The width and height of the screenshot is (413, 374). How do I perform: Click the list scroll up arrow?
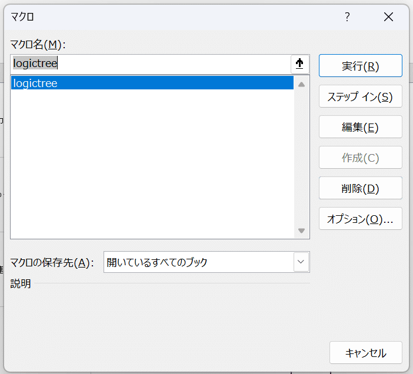[302, 85]
